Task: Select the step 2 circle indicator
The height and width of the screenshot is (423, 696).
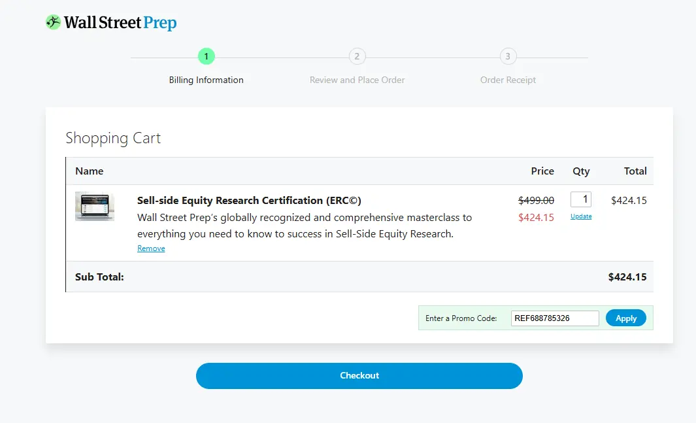Action: click(x=357, y=56)
